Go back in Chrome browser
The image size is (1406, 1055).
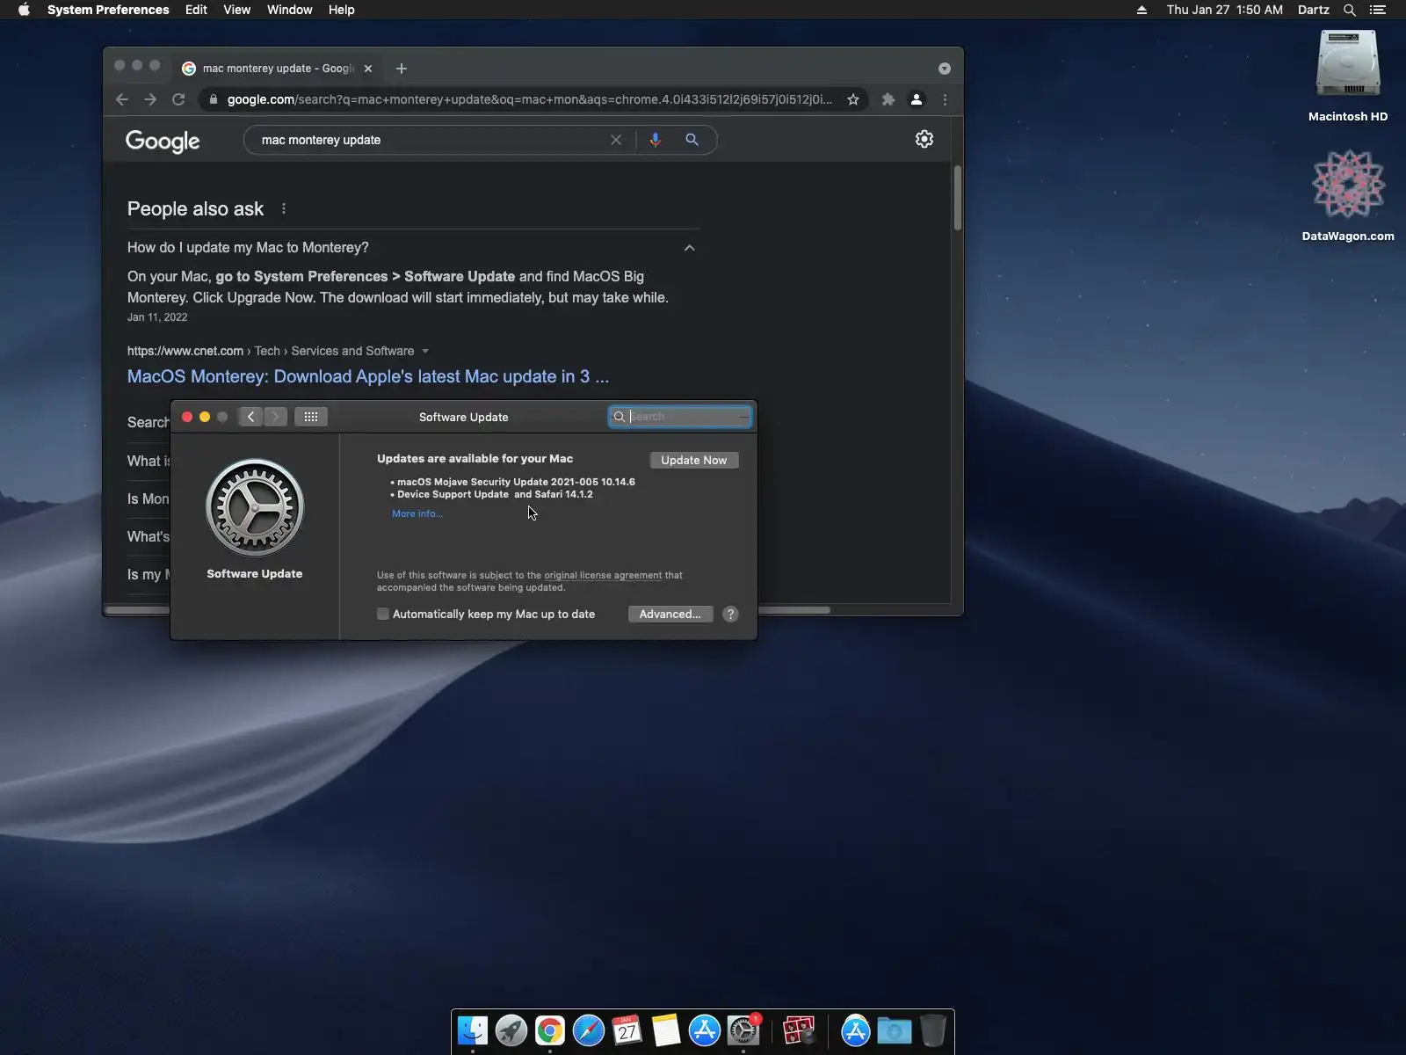tap(122, 99)
